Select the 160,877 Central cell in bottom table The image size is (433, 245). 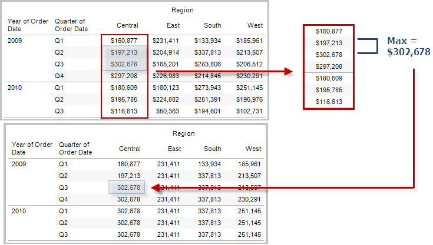pyautogui.click(x=129, y=164)
